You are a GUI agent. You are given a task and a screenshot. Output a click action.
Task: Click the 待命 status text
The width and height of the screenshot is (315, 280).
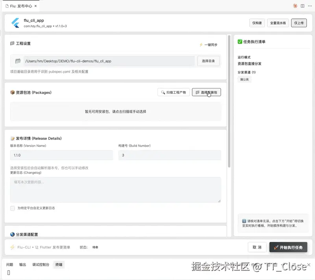point(95,247)
